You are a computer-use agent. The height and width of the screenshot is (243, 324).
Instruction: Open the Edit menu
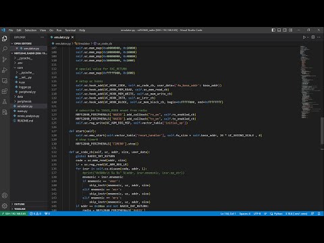(19, 30)
